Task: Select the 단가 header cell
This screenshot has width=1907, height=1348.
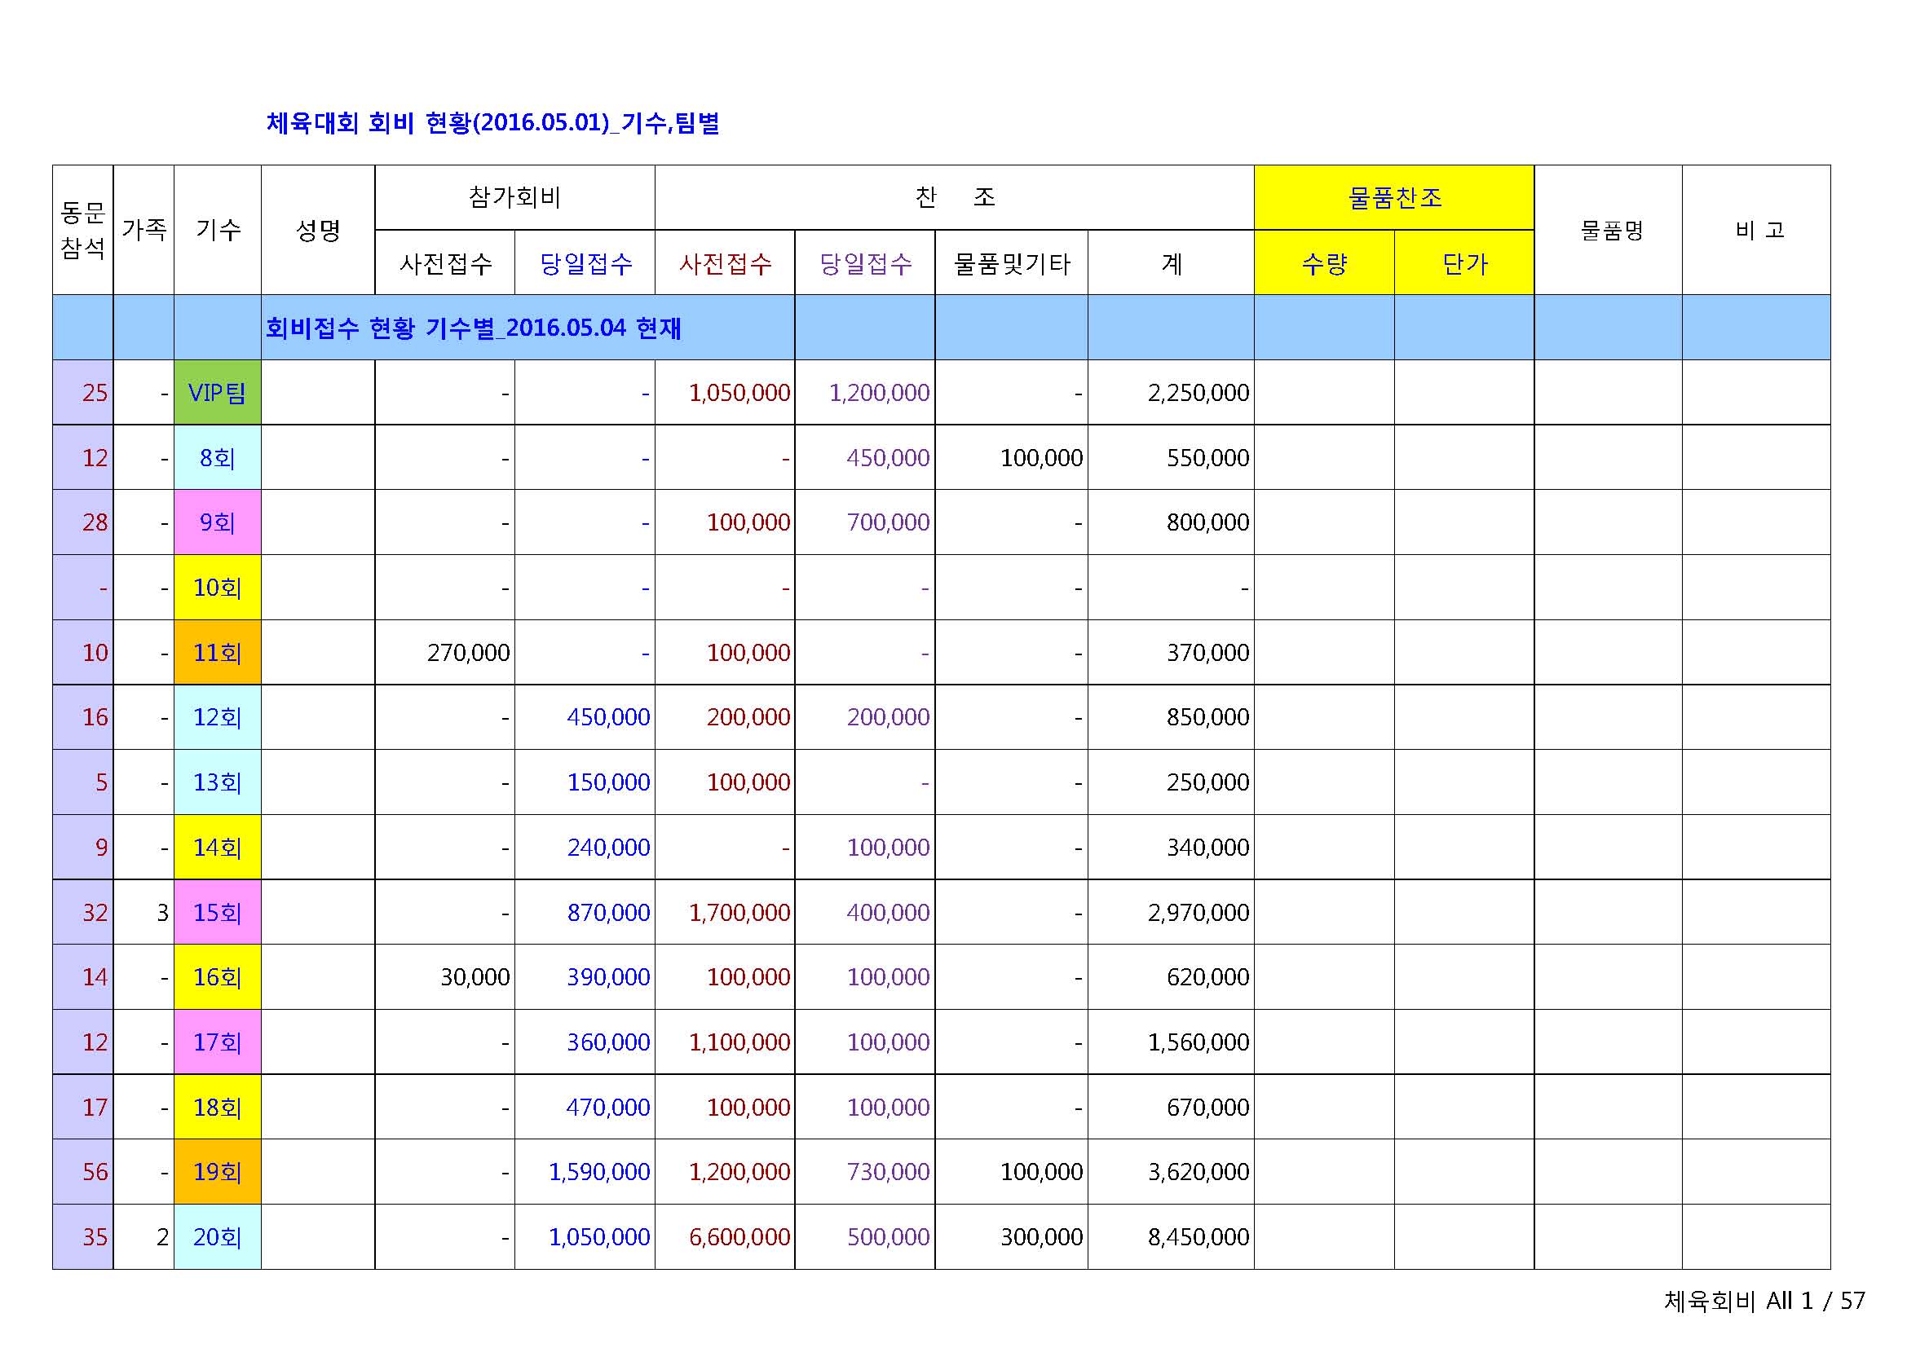Action: click(1464, 262)
